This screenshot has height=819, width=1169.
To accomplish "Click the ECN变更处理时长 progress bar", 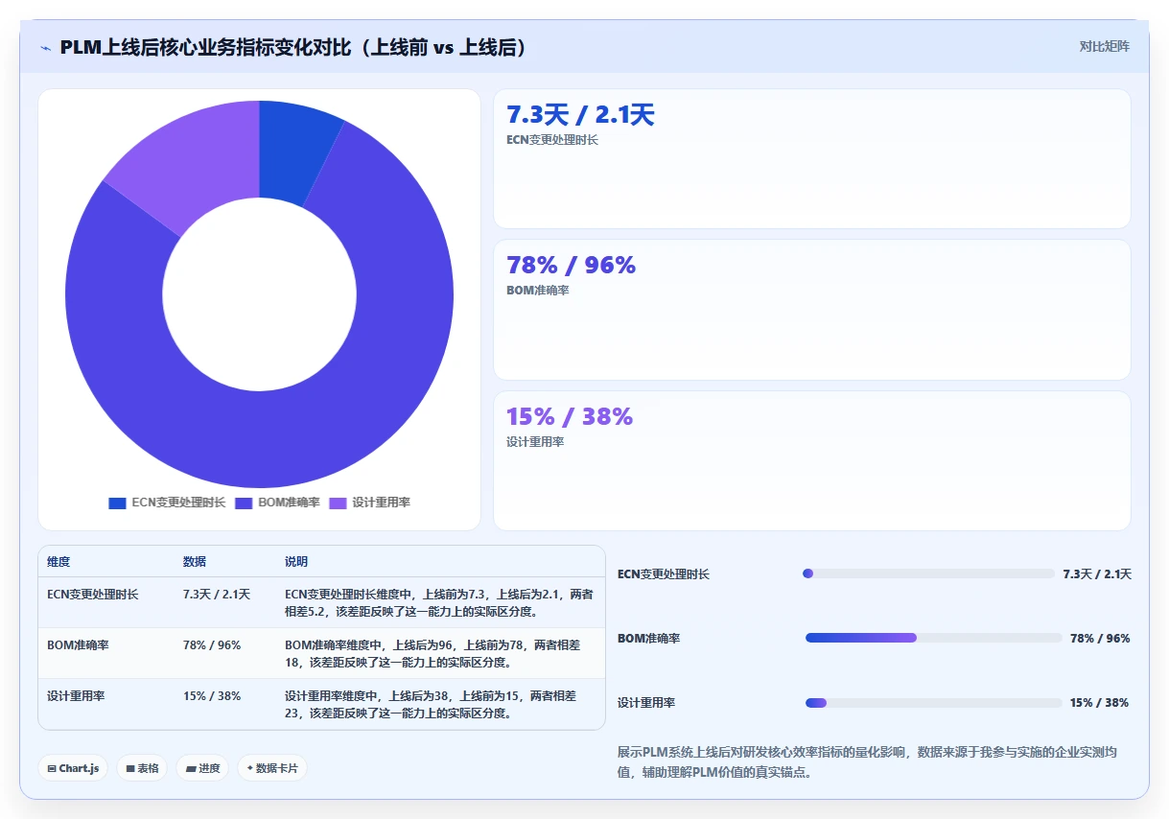I will coord(928,573).
